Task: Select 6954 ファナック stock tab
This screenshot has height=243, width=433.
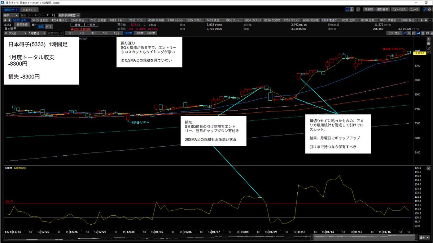Action: pos(254,20)
